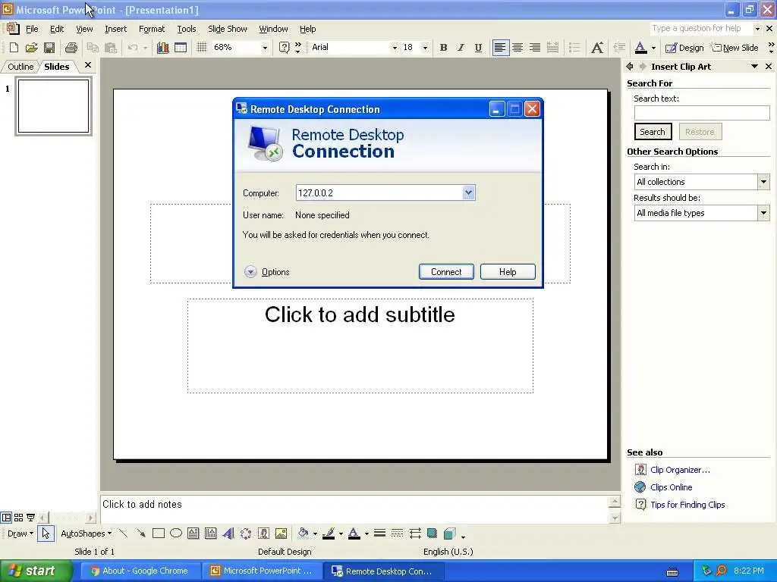Open the Format menu
777x582 pixels.
pos(152,29)
